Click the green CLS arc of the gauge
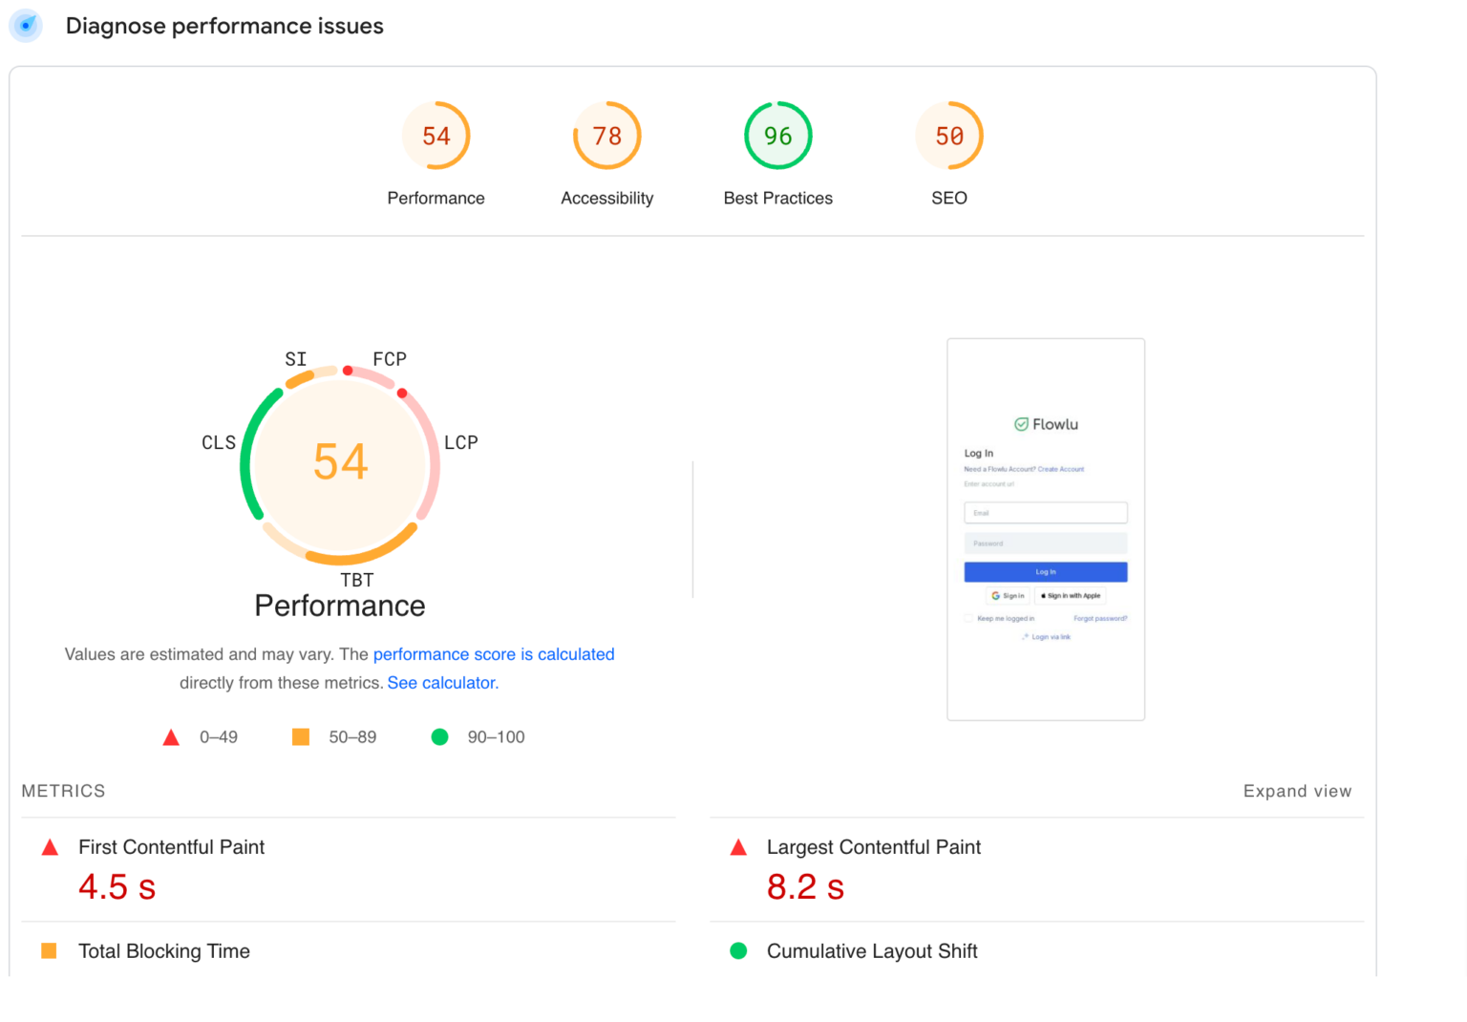 (x=246, y=458)
